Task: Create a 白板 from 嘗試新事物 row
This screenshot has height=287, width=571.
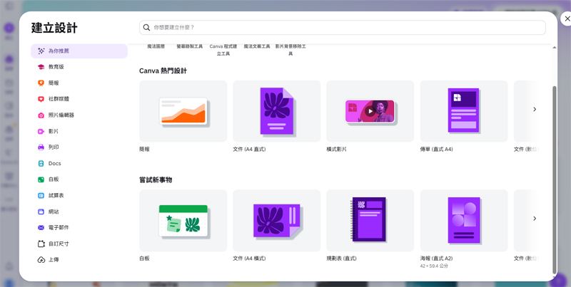Action: click(183, 221)
